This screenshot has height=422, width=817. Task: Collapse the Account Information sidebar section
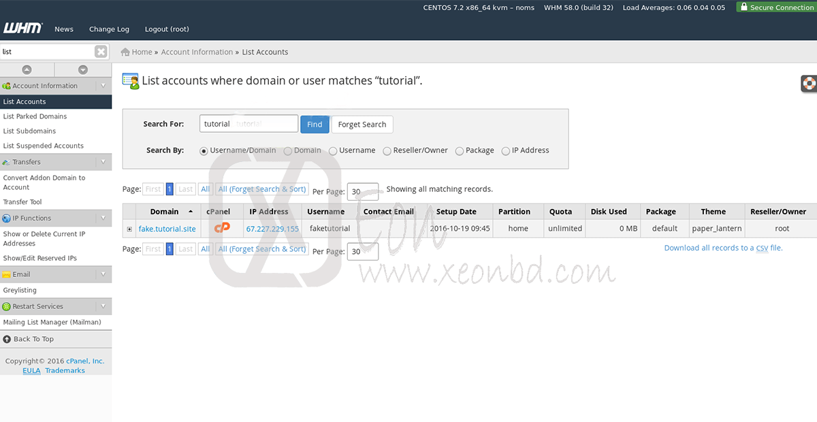pos(103,85)
